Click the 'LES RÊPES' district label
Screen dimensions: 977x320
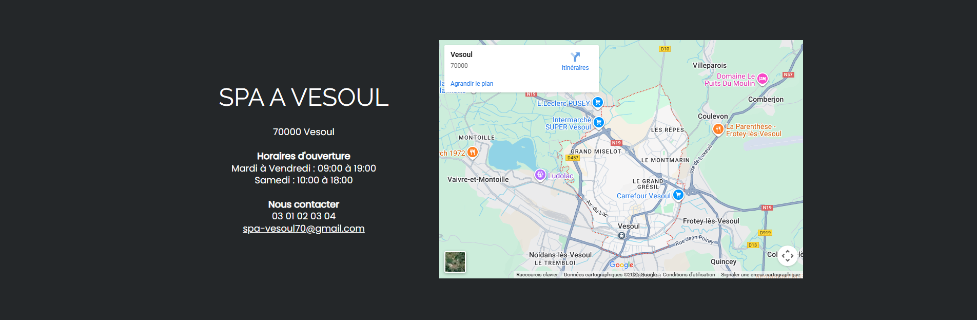click(668, 130)
